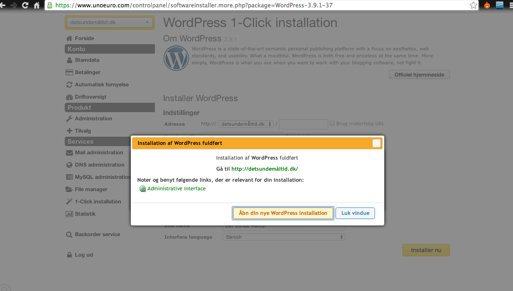This screenshot has height=291, width=513.
Task: Click the Om WordPress heading
Action: point(192,38)
